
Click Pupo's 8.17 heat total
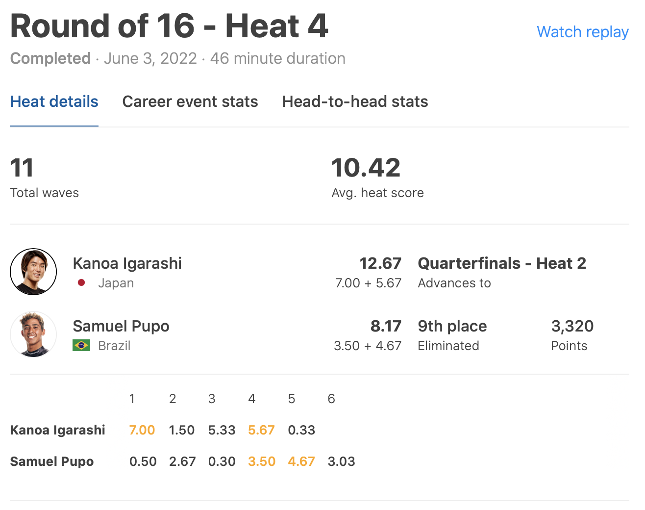tap(386, 326)
